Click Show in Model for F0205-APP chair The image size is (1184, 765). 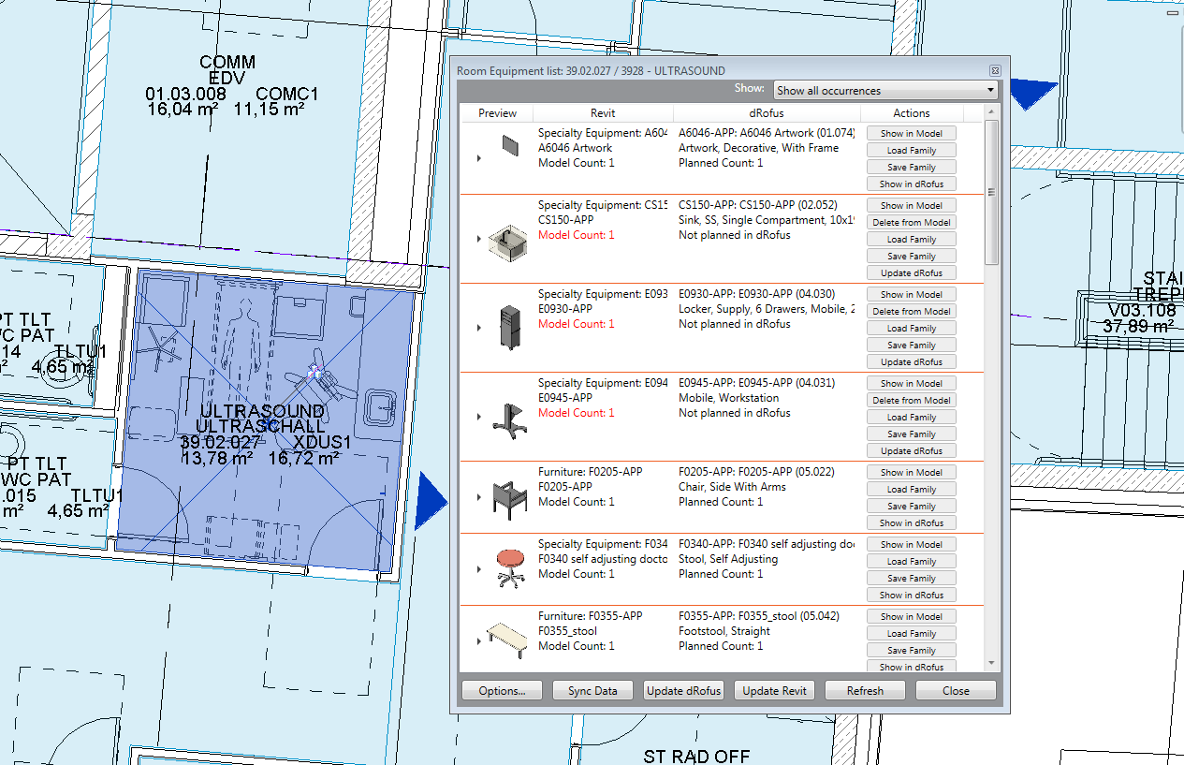[911, 472]
